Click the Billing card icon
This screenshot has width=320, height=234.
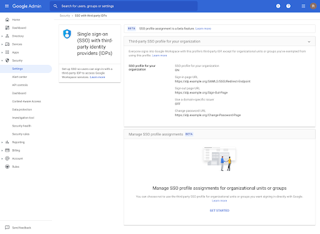(x=7, y=150)
